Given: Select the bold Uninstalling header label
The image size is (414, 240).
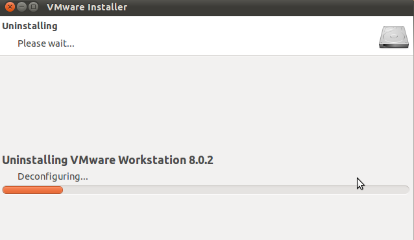Looking at the screenshot, I should (x=30, y=26).
